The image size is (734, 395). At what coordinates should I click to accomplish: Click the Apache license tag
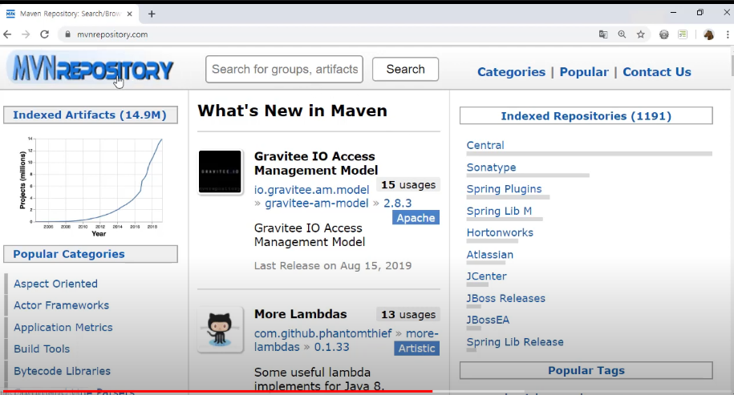click(416, 218)
